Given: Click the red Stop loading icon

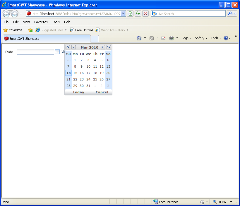Looking at the screenshot, I should [x=145, y=14].
